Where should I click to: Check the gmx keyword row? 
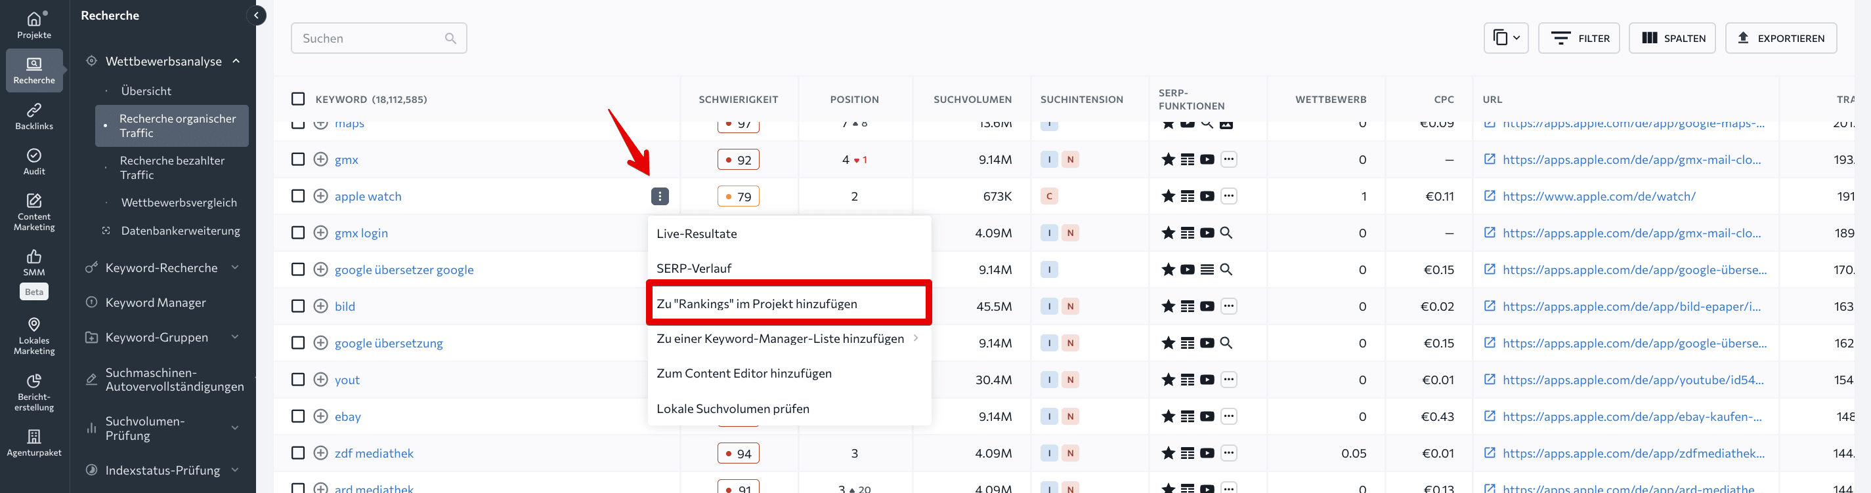pos(298,159)
